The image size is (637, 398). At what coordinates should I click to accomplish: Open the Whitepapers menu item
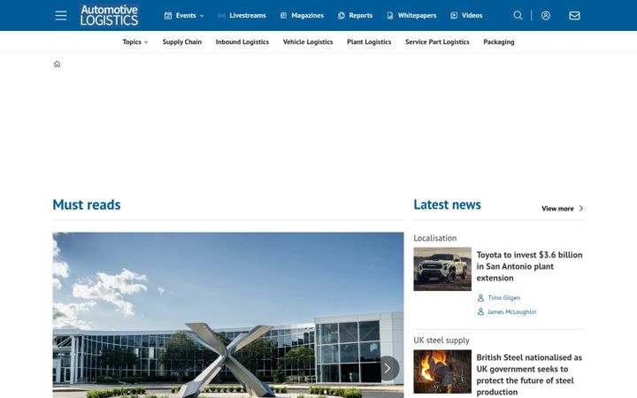[417, 15]
